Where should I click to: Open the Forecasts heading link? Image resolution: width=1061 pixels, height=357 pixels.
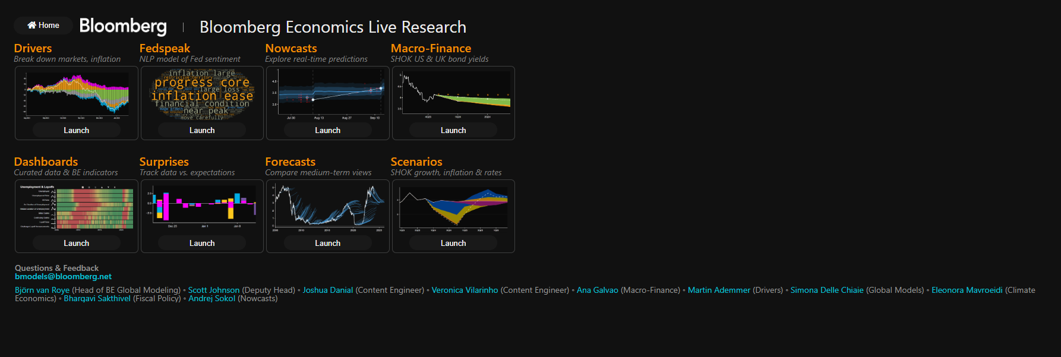(290, 162)
